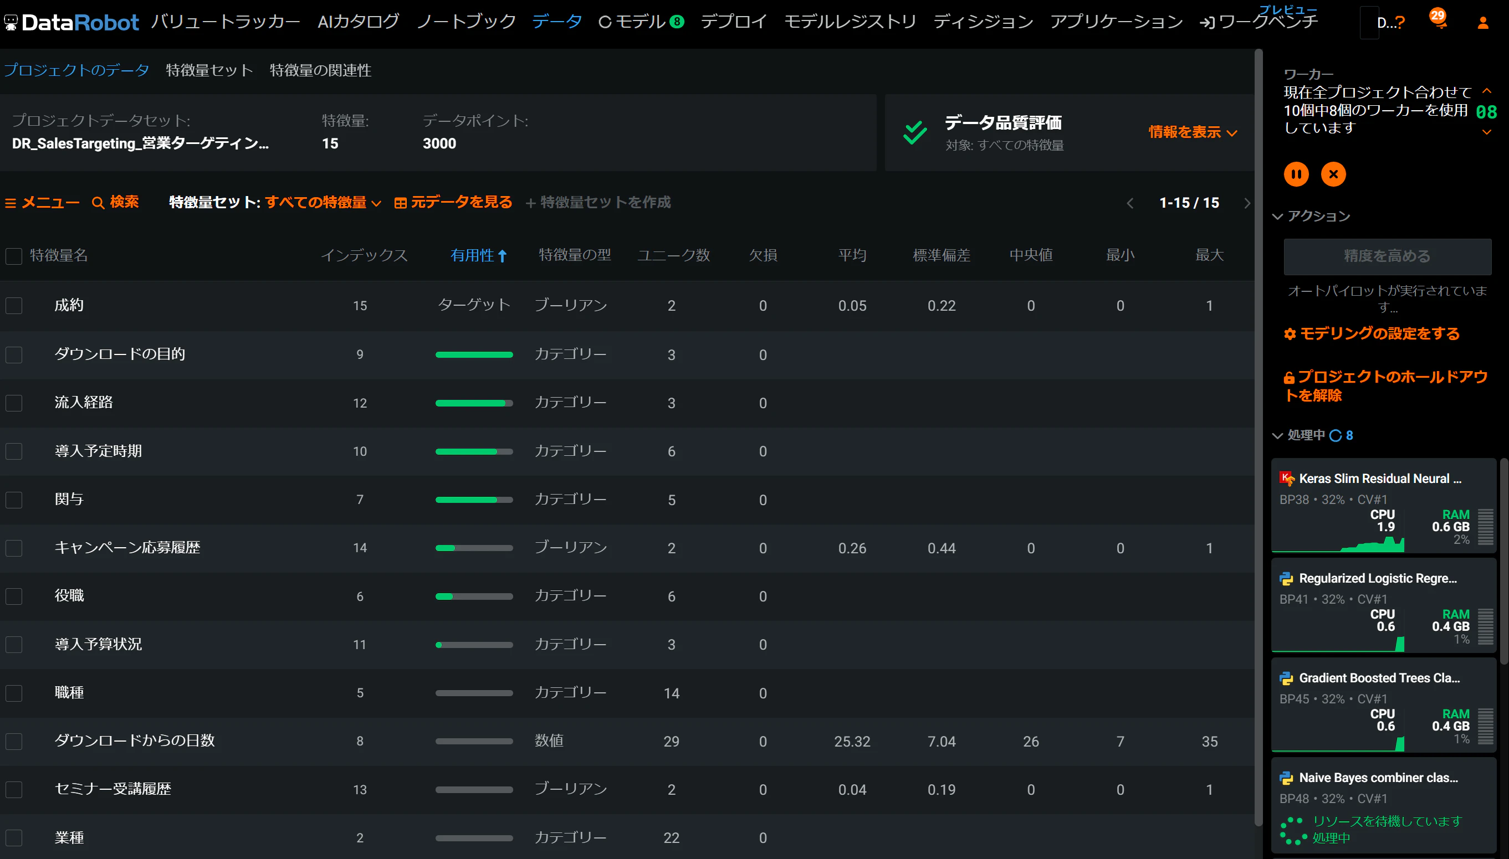The height and width of the screenshot is (859, 1509).
Task: Switch to the 特徴量セット tab
Action: tap(209, 70)
